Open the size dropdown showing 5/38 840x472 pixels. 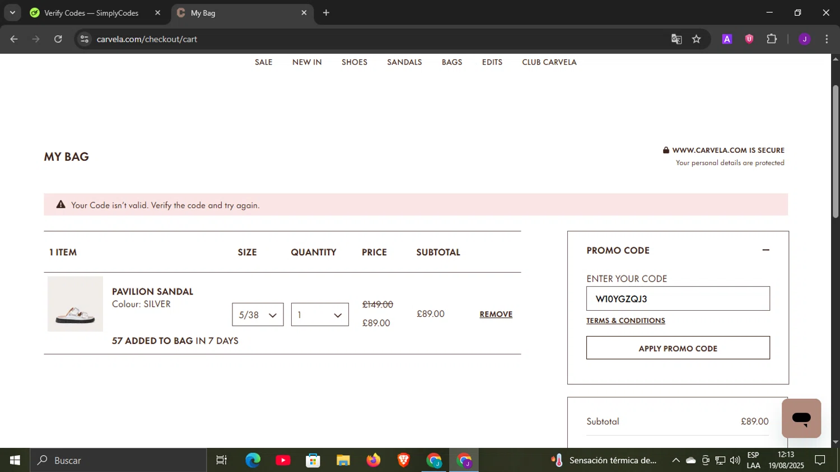click(258, 315)
